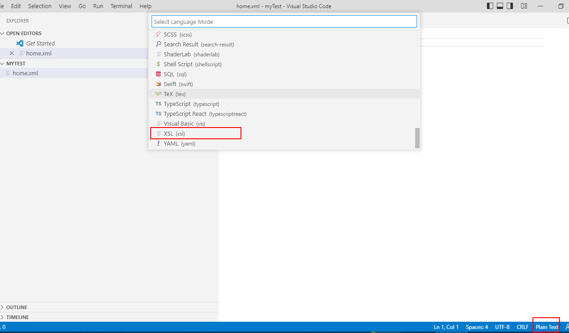569x333 pixels.
Task: Click the TS icon beside TypeScript React
Action: pos(158,114)
